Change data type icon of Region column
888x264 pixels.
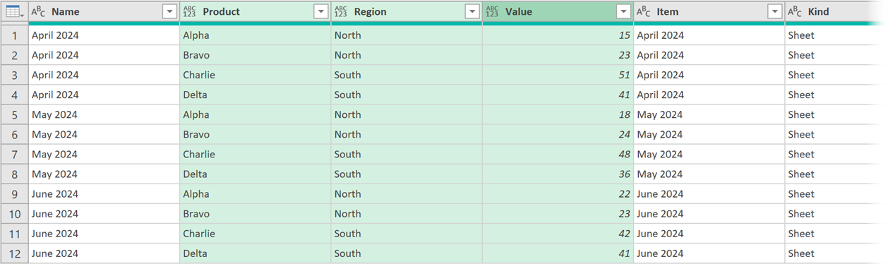[x=341, y=11]
